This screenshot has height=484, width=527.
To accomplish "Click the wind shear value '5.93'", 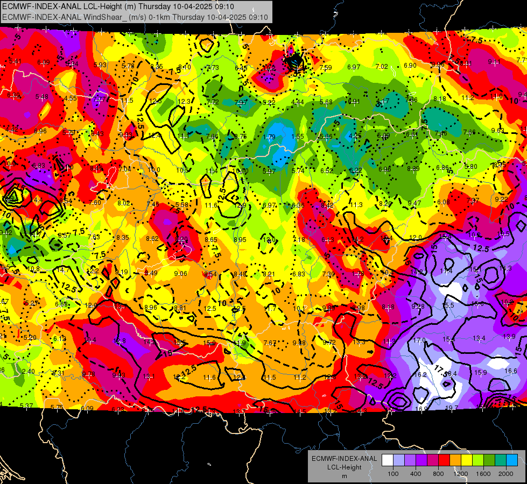I will (x=100, y=65).
